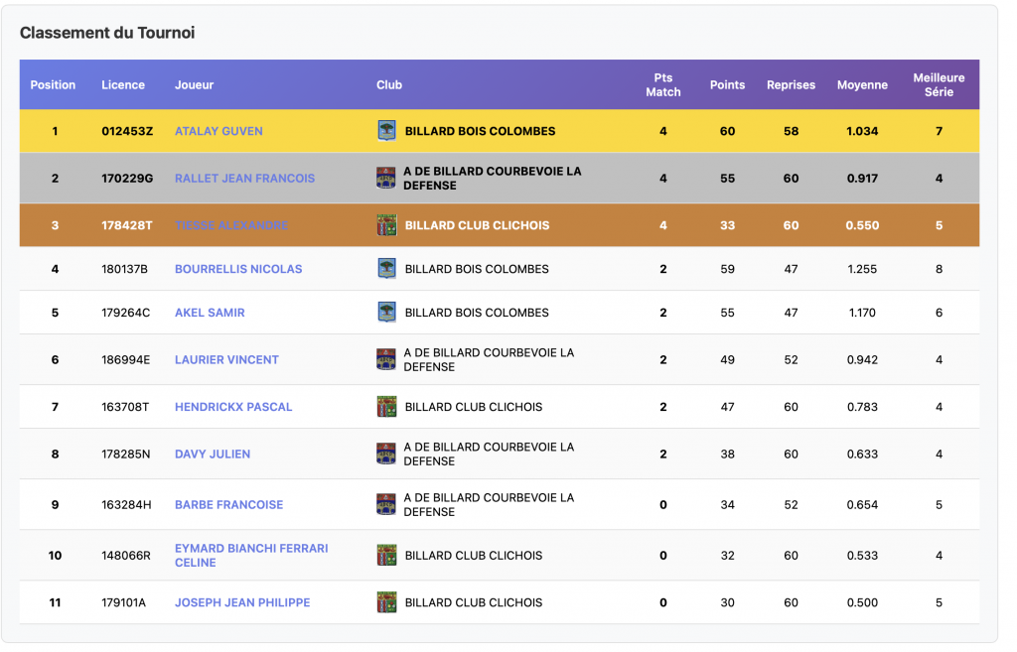The image size is (1017, 652).
Task: Click the club logo beside Atalay Guven's club
Action: coord(386,131)
